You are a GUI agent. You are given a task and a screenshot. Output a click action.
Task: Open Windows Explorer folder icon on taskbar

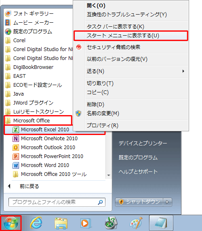61,223
